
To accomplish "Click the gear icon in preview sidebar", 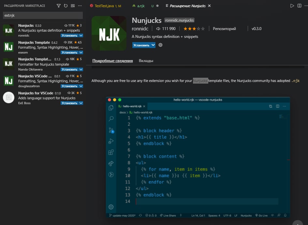I will [111, 207].
